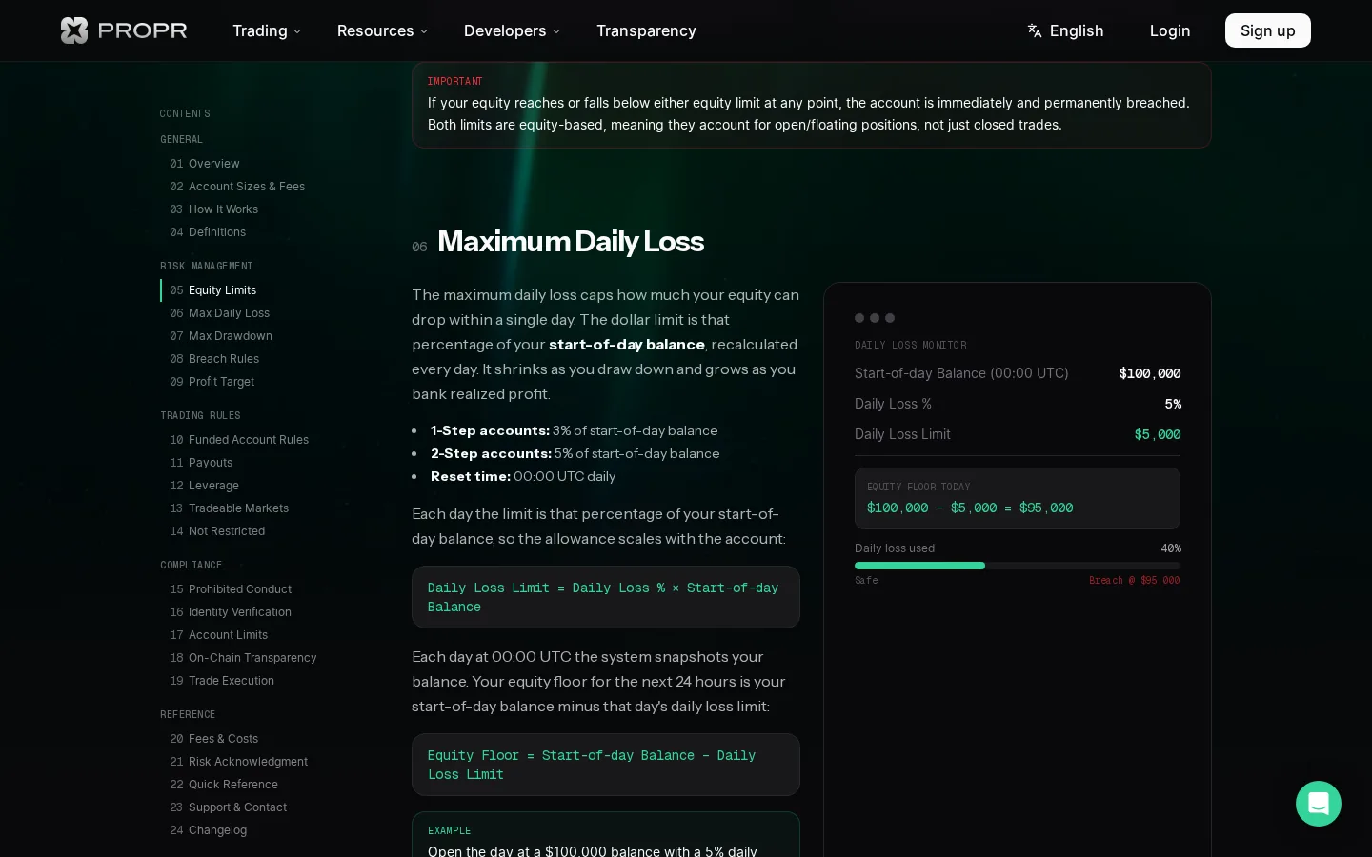This screenshot has height=857, width=1372.
Task: Jump to 07 Max Drawdown
Action: point(221,336)
